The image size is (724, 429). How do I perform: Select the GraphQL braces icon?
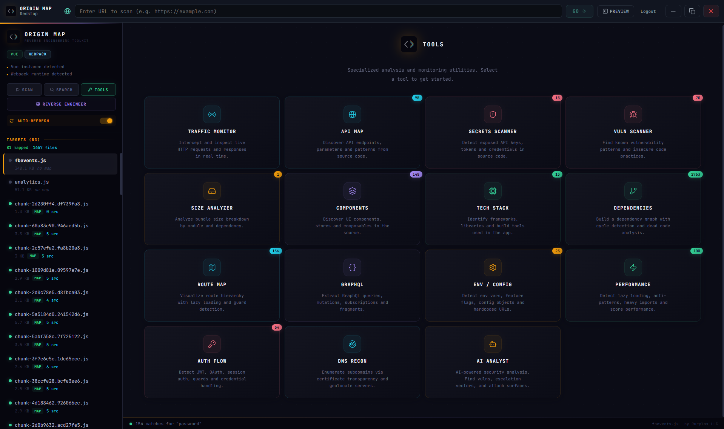pyautogui.click(x=352, y=267)
